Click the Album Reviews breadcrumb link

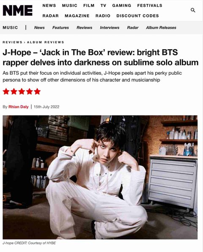(46, 42)
